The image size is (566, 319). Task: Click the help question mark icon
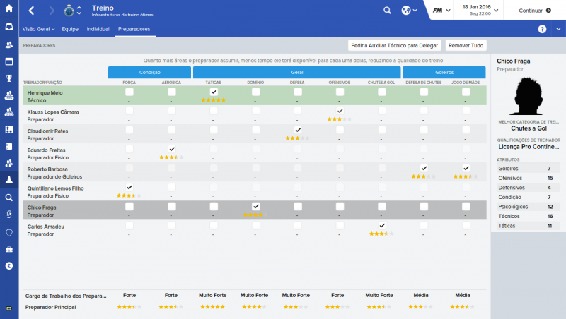pyautogui.click(x=542, y=29)
